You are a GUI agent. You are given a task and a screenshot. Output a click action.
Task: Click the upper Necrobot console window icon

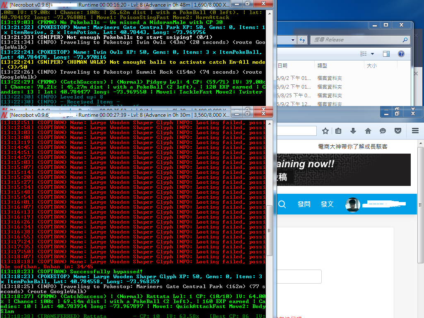point(4,5)
